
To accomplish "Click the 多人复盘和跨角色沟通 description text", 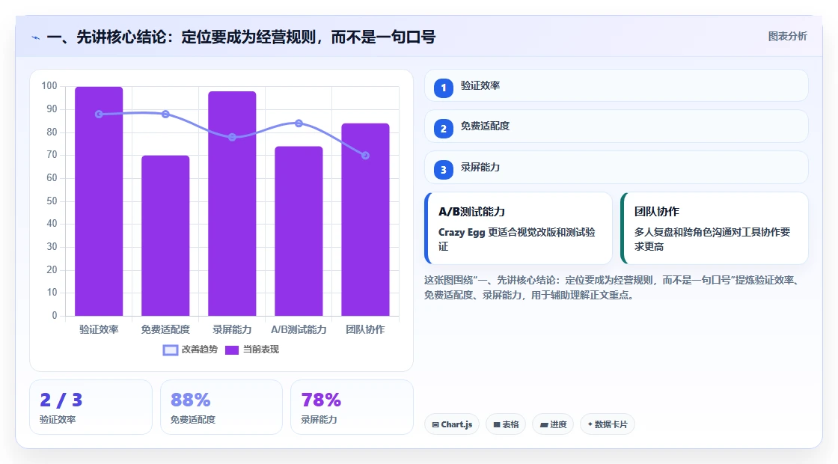I will (x=712, y=239).
